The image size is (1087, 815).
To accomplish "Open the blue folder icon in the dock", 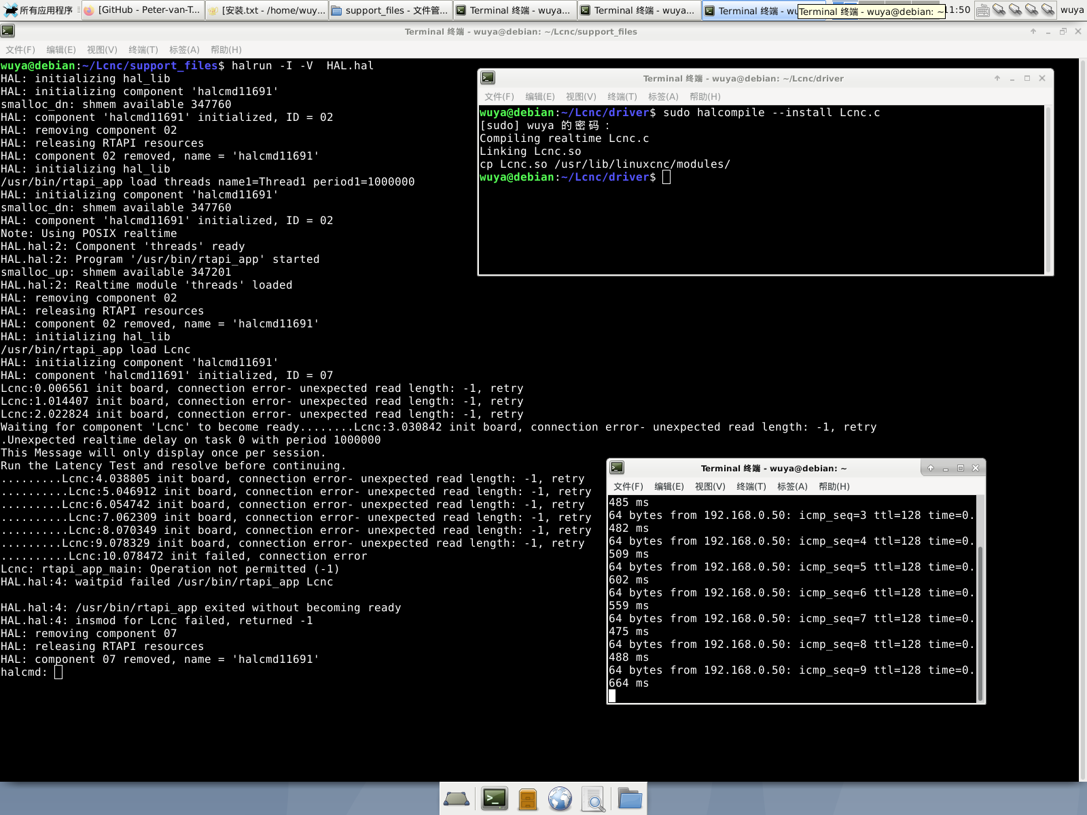I will pos(630,799).
